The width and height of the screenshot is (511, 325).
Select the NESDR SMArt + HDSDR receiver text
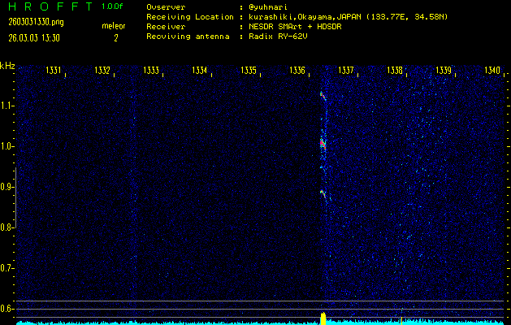click(297, 27)
